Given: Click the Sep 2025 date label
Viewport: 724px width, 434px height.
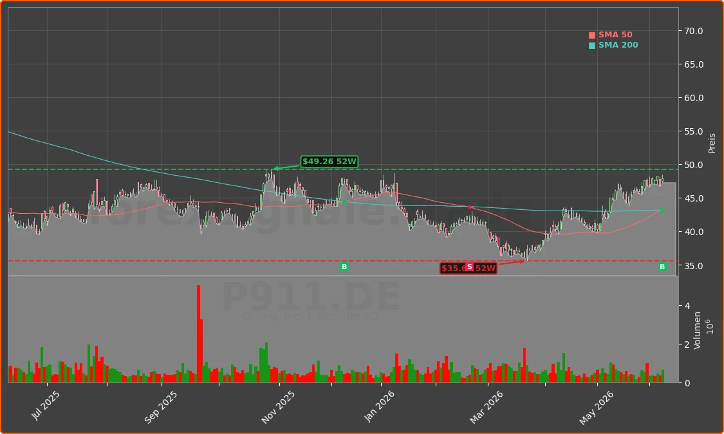Looking at the screenshot, I should click(160, 407).
